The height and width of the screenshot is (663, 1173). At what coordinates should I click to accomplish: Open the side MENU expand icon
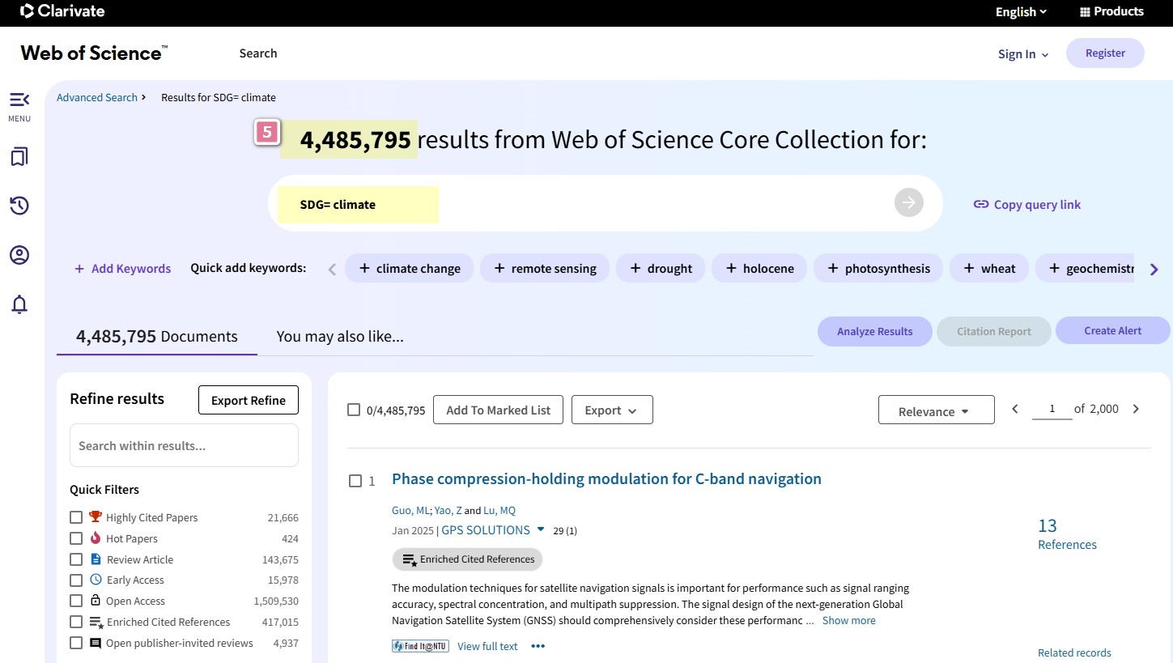(19, 100)
